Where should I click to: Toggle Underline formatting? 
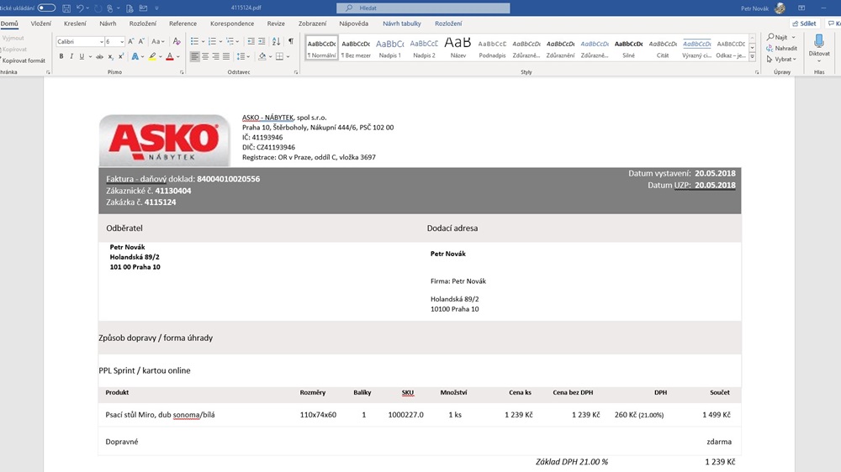click(x=82, y=56)
